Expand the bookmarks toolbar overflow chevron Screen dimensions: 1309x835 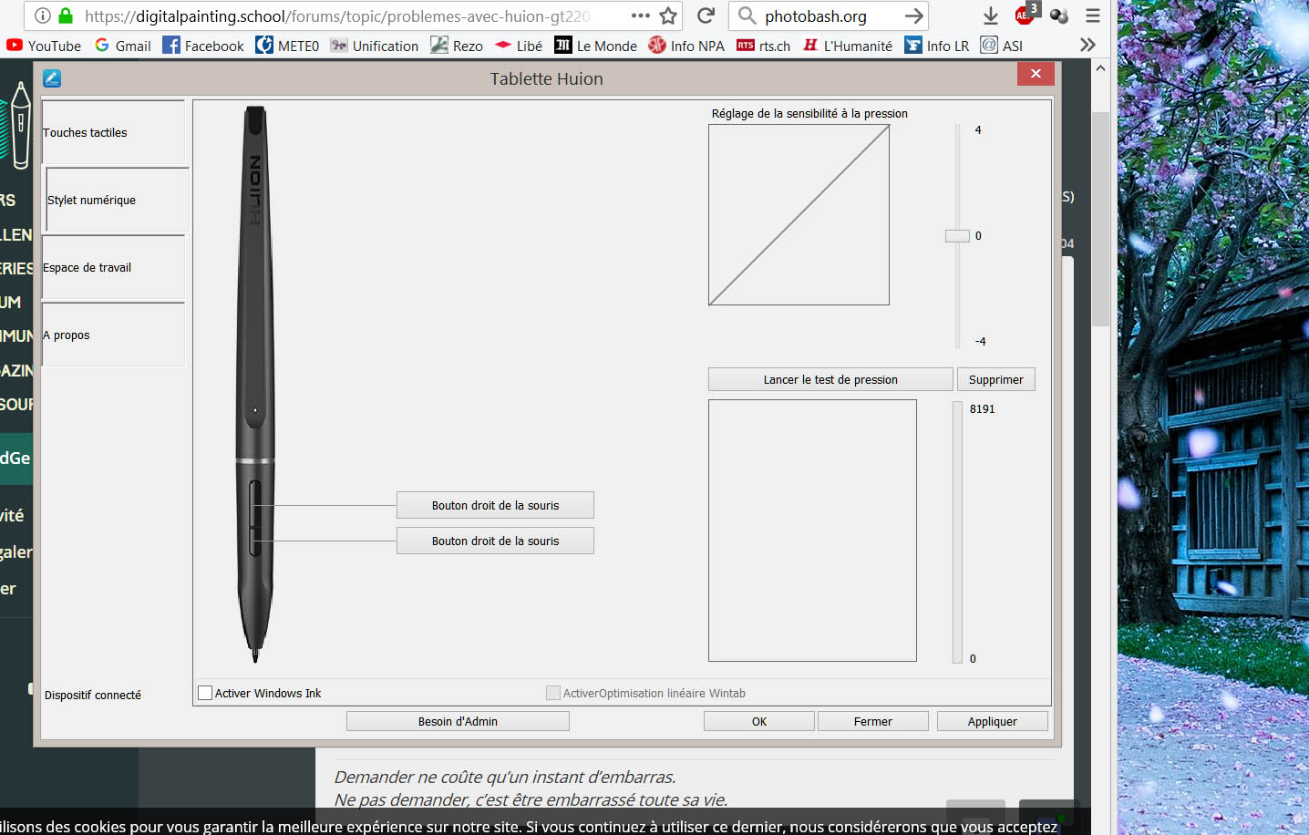tap(1087, 45)
